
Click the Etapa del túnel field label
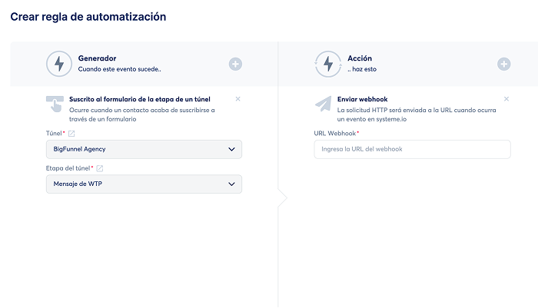point(68,168)
